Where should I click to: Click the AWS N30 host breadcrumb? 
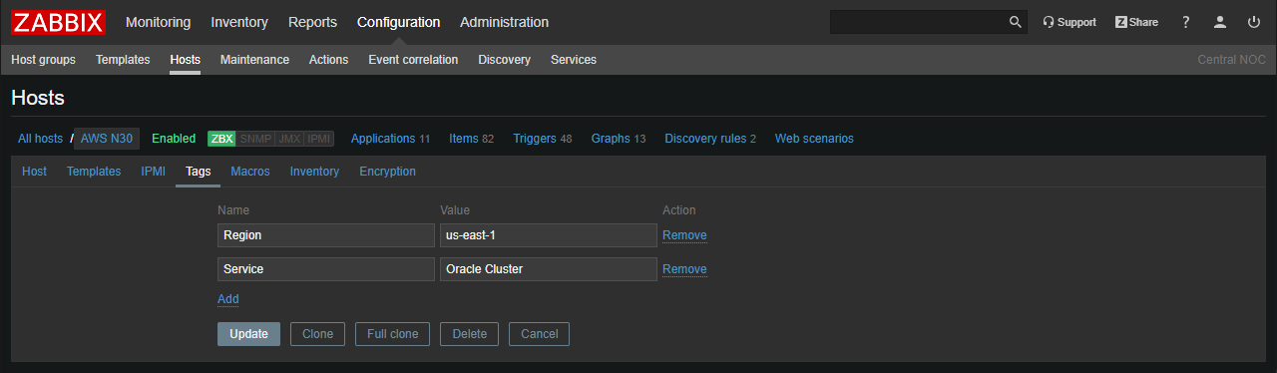(107, 139)
